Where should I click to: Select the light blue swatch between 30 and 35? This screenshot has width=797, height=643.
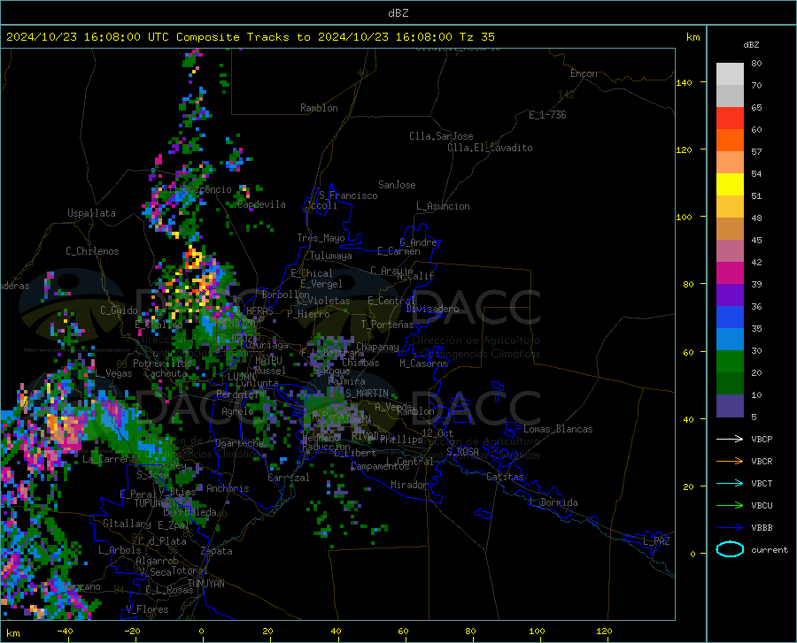coord(730,340)
